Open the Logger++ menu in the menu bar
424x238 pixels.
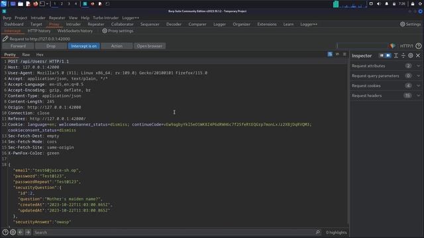131,18
